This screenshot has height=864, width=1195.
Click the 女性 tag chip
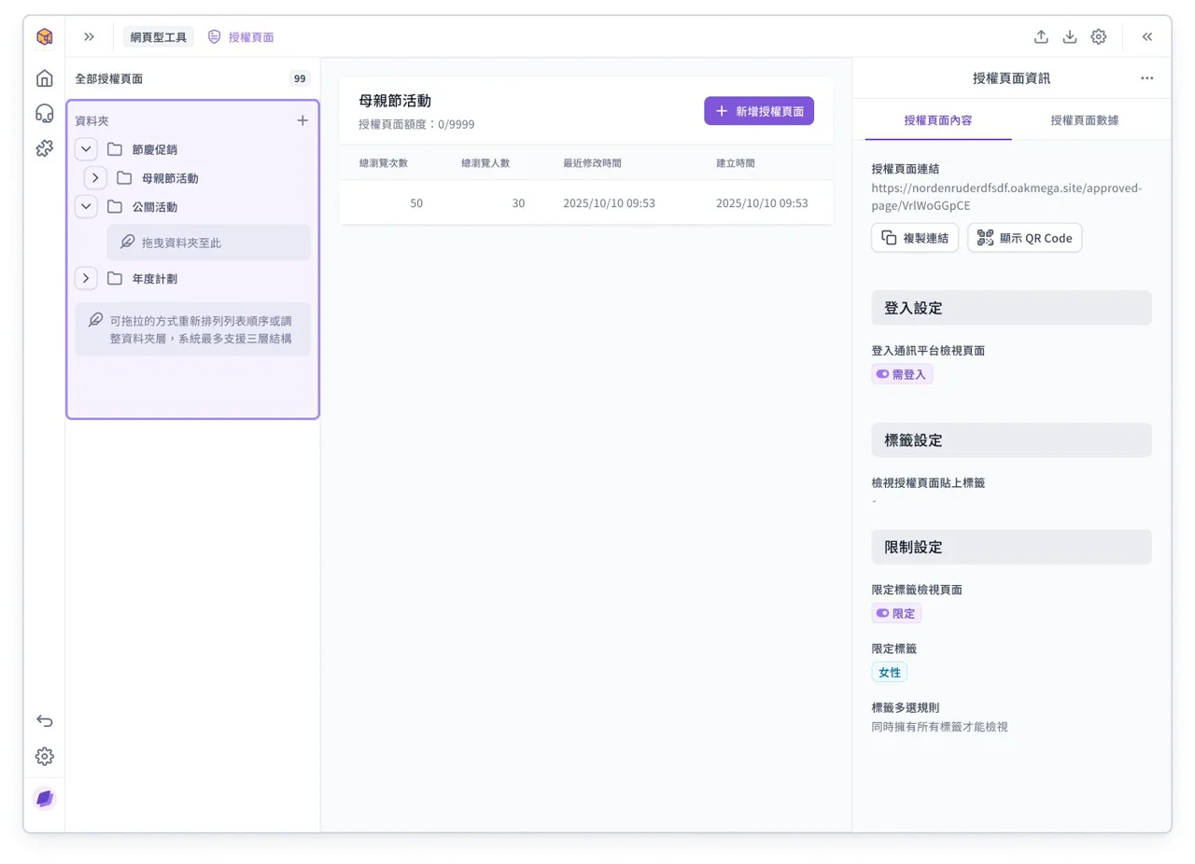coord(890,672)
